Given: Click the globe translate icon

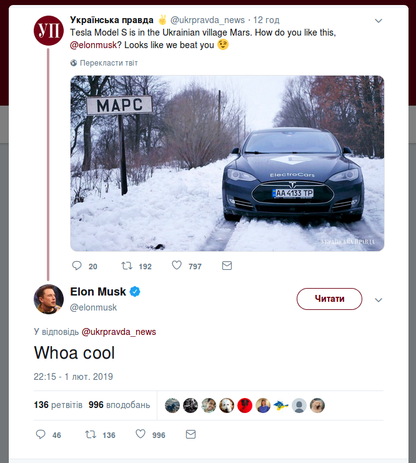Looking at the screenshot, I should point(74,63).
